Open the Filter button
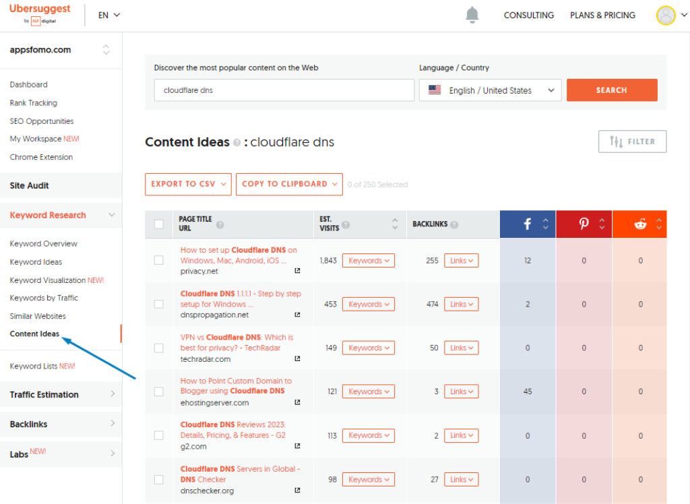 632,141
